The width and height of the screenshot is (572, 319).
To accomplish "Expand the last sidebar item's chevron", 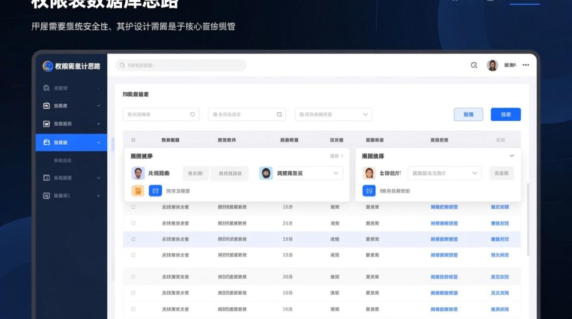I will (x=99, y=196).
